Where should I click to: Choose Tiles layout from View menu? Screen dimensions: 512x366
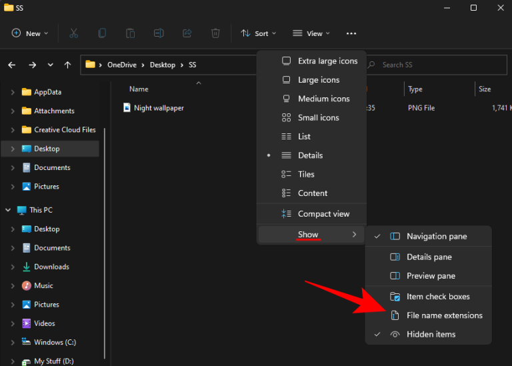click(x=306, y=174)
